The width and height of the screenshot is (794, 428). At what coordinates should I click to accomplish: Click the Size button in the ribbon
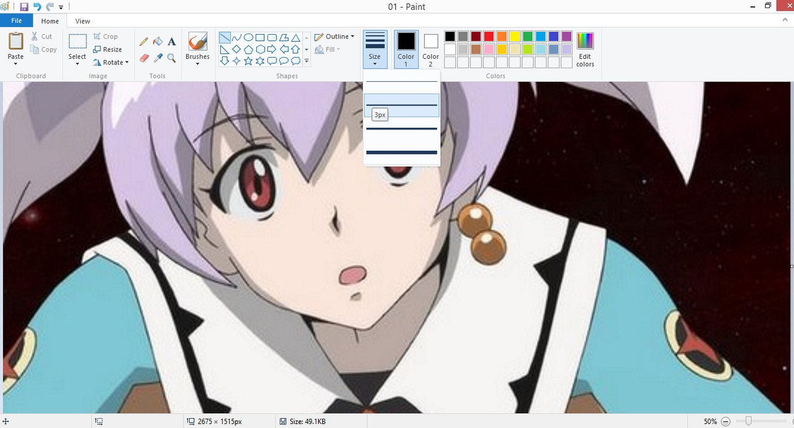pos(375,49)
